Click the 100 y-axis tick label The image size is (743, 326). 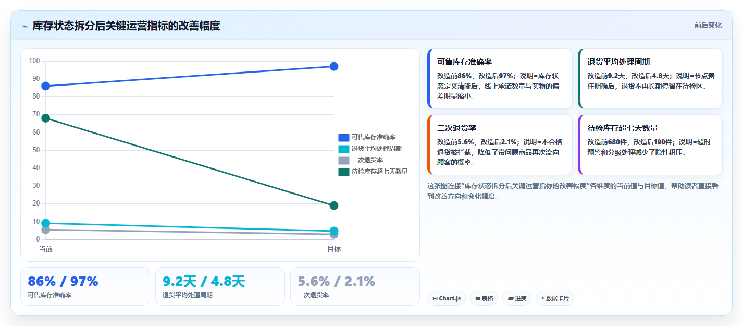tap(34, 61)
